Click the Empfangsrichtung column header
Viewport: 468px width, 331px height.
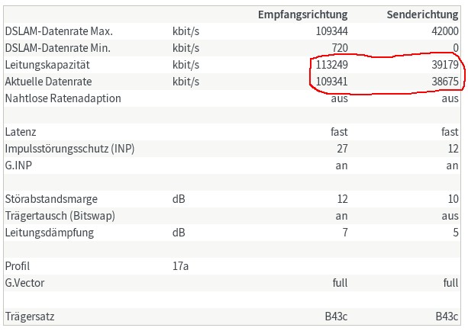tap(302, 14)
